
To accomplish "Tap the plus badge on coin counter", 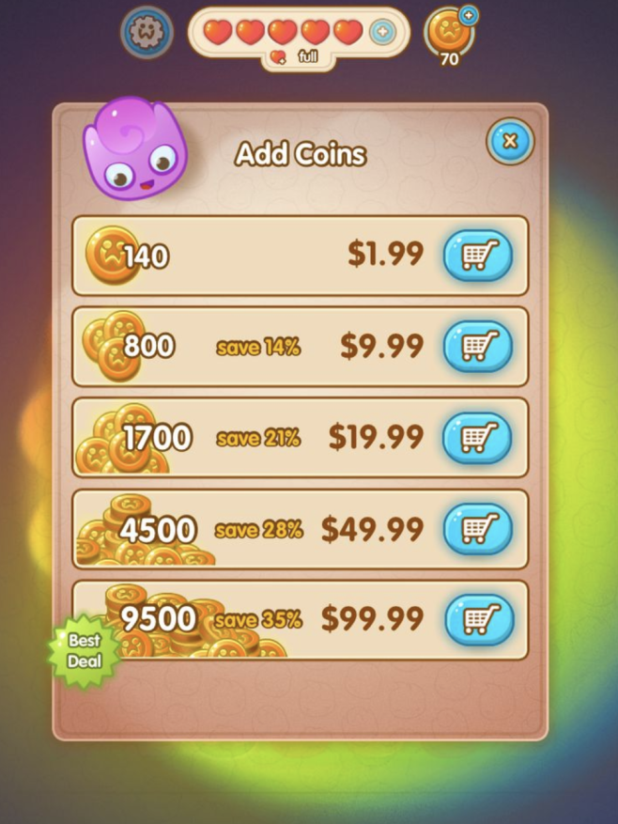I will point(469,15).
